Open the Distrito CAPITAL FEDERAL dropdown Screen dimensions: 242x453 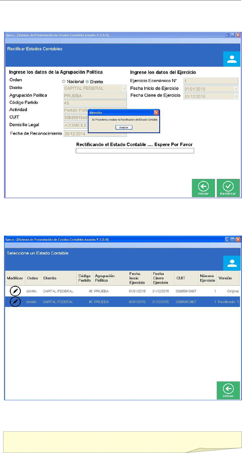click(124, 88)
